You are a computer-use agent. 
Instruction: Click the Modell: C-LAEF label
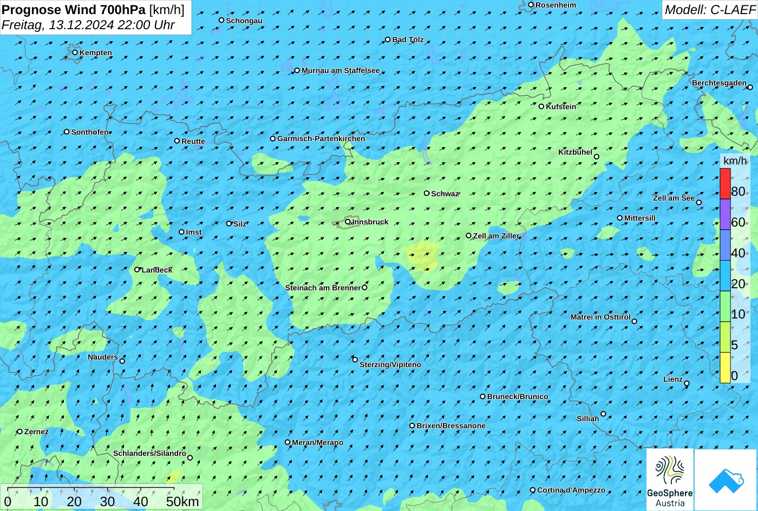(709, 9)
